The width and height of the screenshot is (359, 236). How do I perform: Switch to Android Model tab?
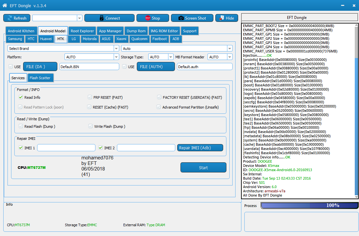pos(53,31)
